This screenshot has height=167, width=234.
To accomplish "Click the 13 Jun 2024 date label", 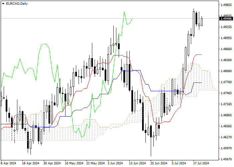I will coord(137,163).
